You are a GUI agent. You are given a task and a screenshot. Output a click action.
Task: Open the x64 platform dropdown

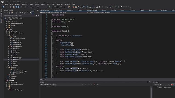pyautogui.click(x=42, y=7)
